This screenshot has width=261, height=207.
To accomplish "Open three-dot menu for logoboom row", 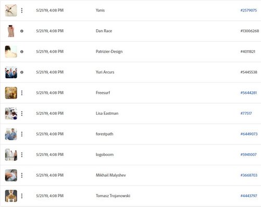I will pos(22,155).
